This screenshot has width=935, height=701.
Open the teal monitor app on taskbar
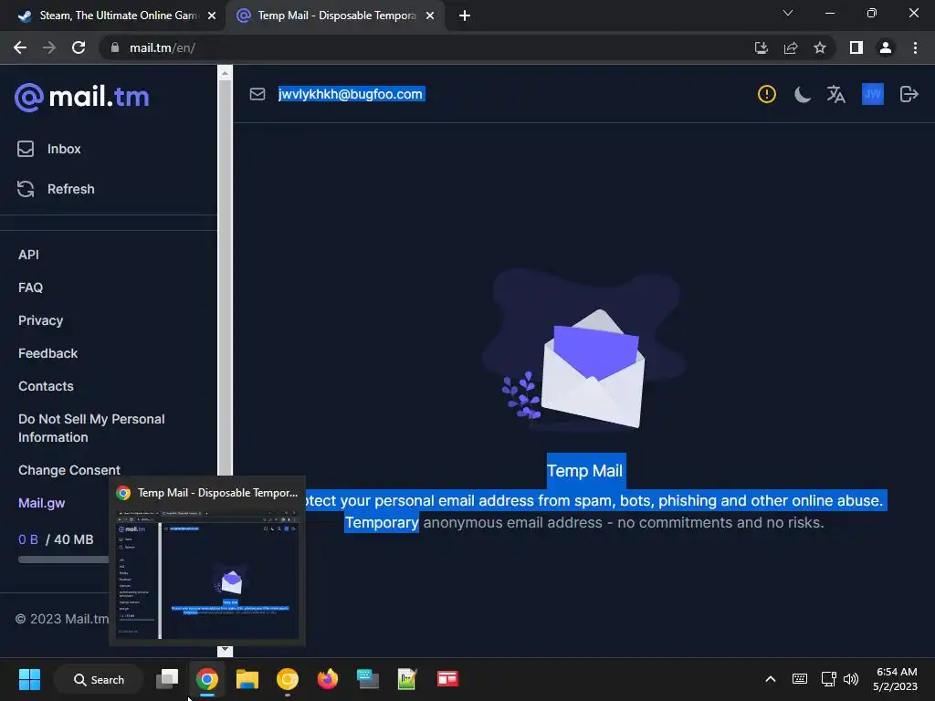[x=367, y=679]
